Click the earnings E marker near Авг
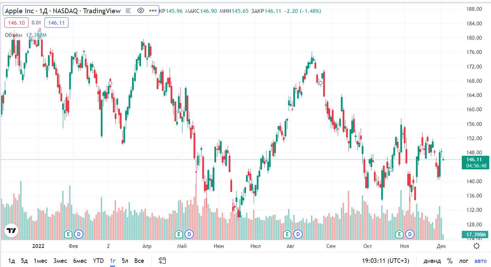 click(287, 234)
